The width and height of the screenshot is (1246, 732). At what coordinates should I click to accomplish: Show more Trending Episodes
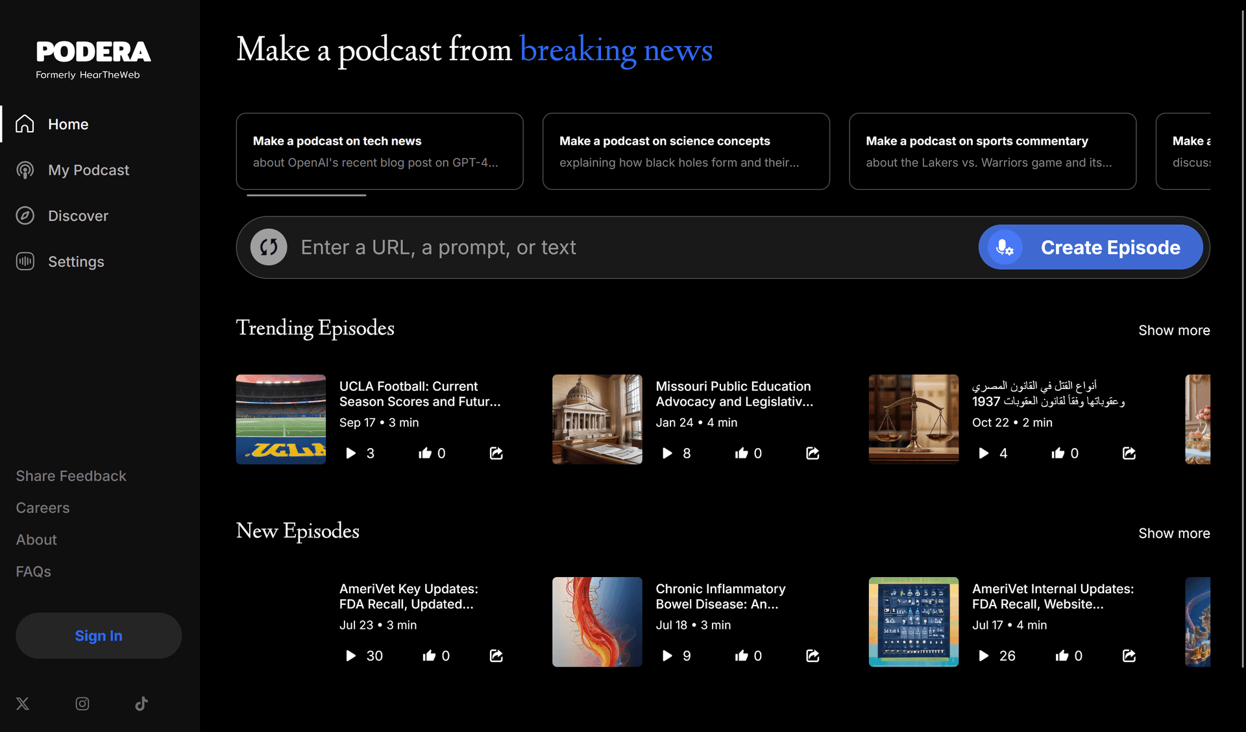pyautogui.click(x=1174, y=331)
